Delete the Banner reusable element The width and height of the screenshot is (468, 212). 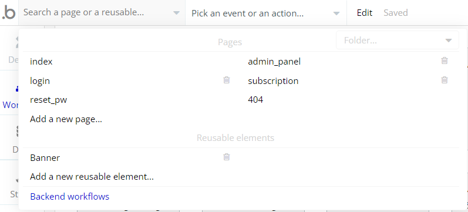coord(227,157)
